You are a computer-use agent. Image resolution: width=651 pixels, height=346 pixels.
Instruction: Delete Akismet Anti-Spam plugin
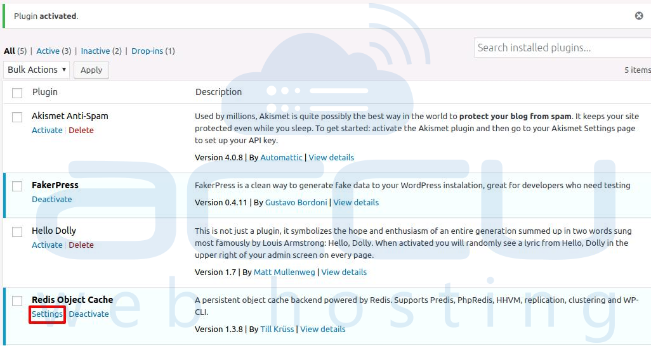[81, 131]
